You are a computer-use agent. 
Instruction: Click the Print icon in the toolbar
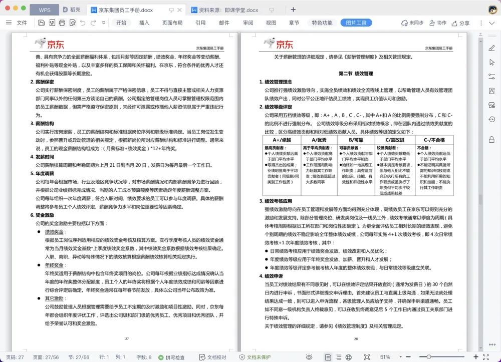pos(62,23)
